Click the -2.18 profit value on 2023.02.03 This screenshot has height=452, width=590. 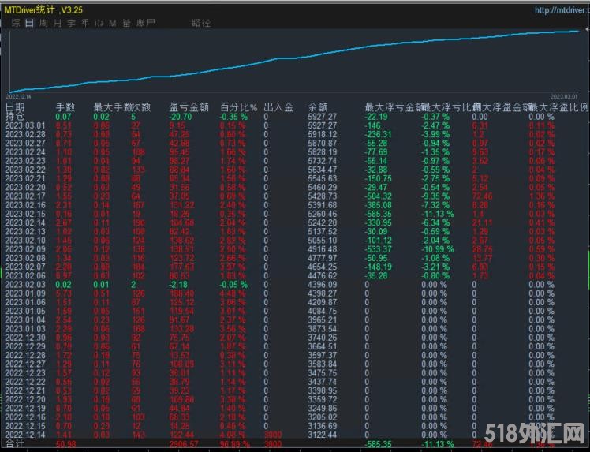(x=178, y=285)
